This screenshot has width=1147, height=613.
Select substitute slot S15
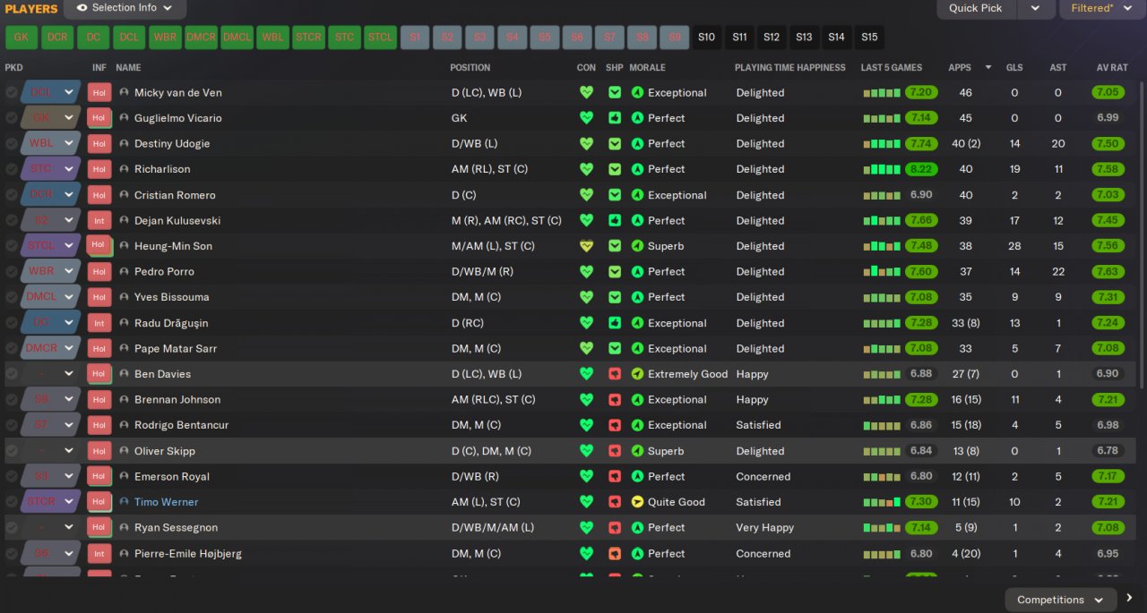(869, 38)
